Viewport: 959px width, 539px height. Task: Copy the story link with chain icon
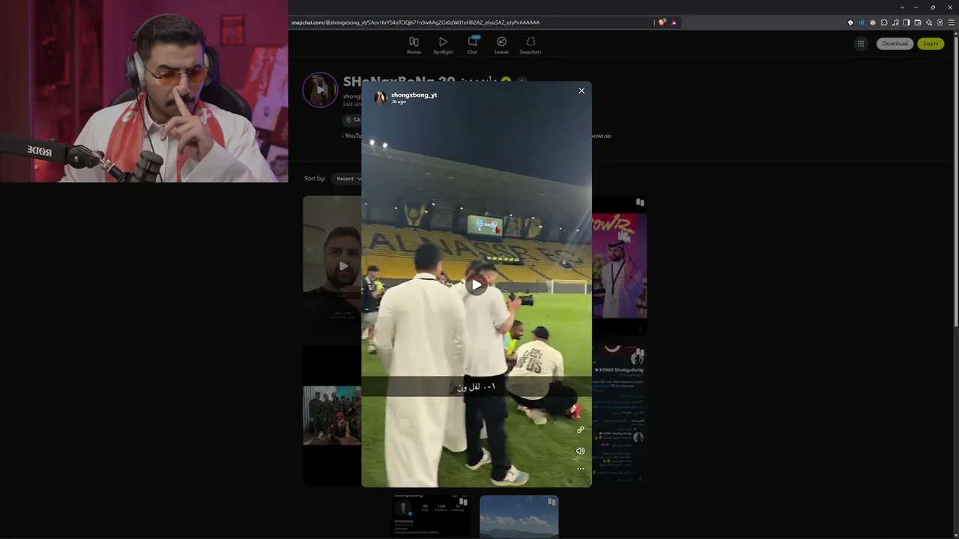coord(580,430)
